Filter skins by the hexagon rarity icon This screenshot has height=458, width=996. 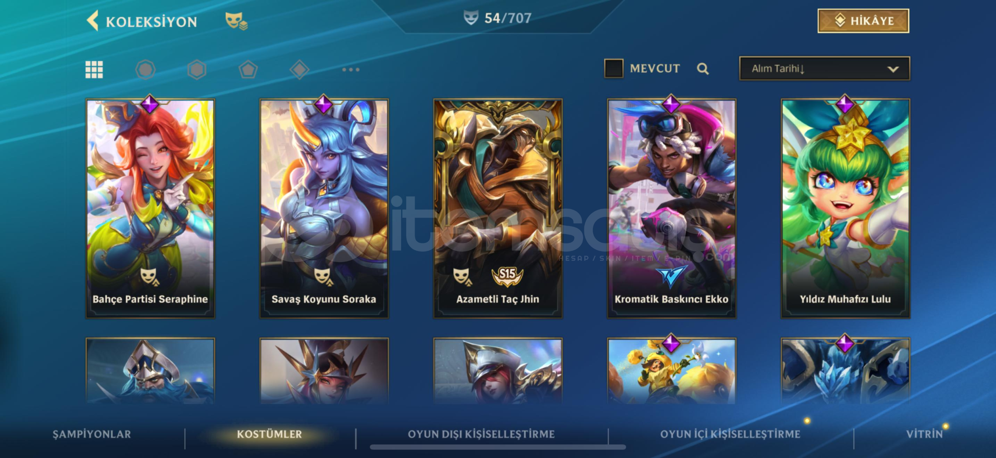tap(197, 70)
